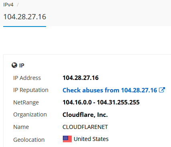171x147 pixels.
Task: Click the United States flag icon
Action: (x=67, y=139)
